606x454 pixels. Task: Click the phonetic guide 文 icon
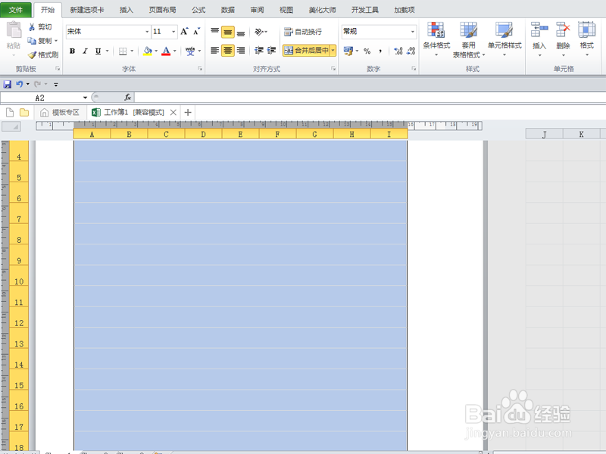pyautogui.click(x=190, y=51)
